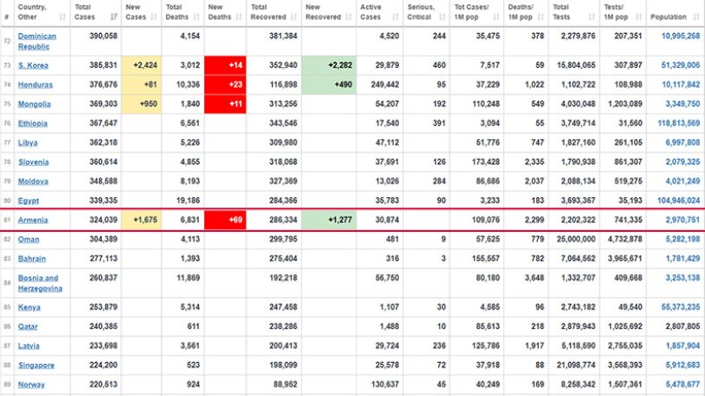Click Oman population 5,282,198 link

682,239
